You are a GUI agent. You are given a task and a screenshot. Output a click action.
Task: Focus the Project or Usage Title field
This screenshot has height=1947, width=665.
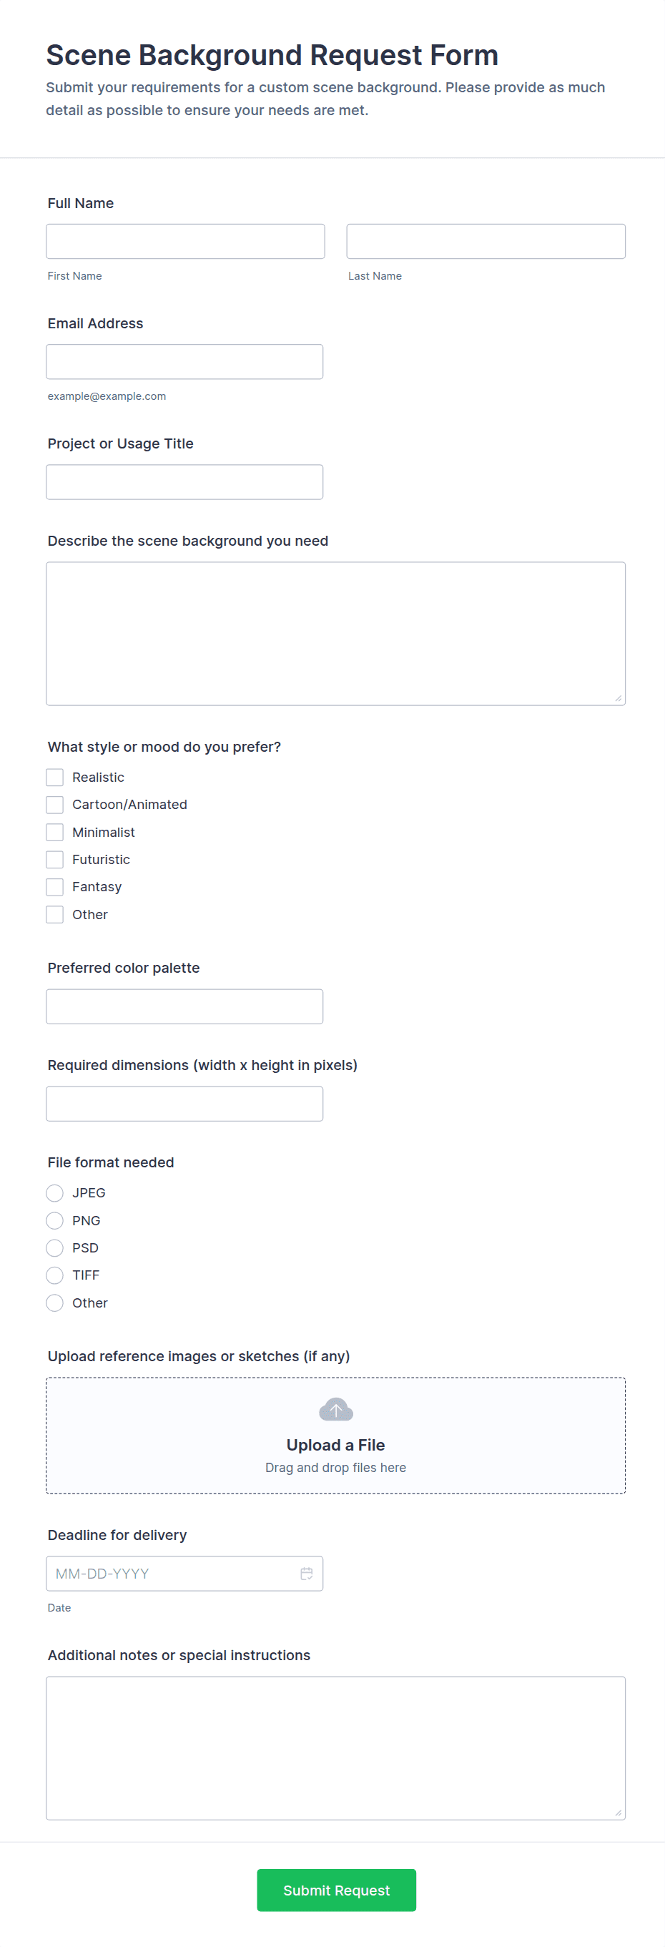pyautogui.click(x=184, y=482)
